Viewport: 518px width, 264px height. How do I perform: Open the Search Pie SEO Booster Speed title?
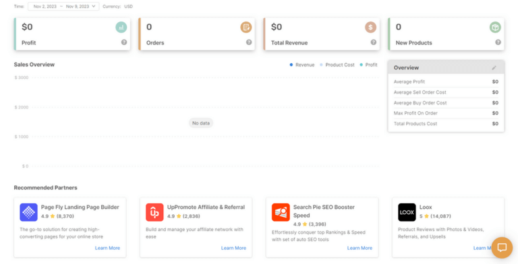324,211
